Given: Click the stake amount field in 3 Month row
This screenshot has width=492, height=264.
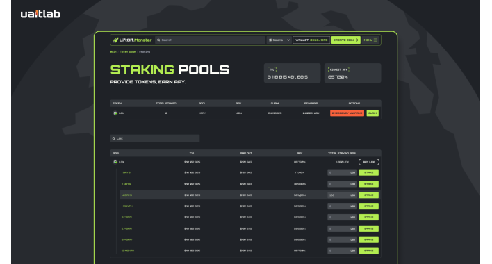Looking at the screenshot, I should [342, 217].
